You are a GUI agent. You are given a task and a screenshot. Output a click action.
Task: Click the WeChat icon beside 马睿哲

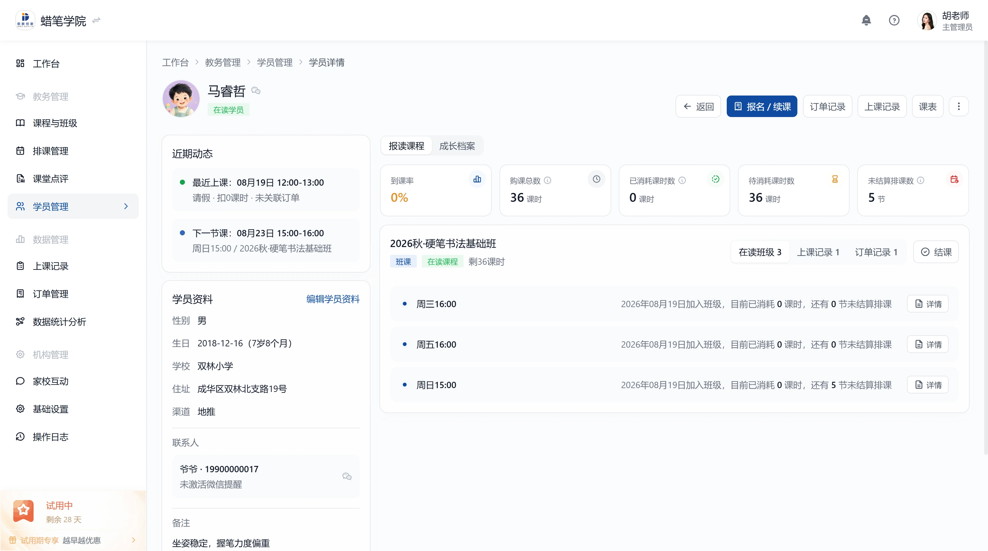[x=256, y=90]
